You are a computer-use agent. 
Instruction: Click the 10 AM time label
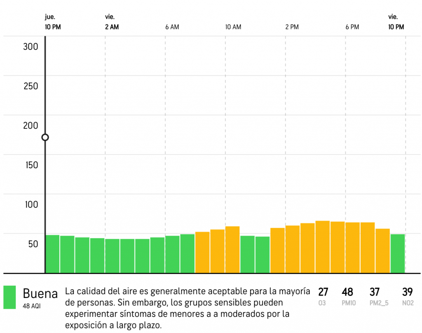233,27
